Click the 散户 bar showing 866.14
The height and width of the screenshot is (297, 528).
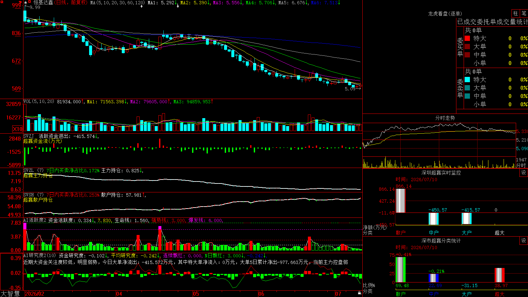tap(400, 201)
